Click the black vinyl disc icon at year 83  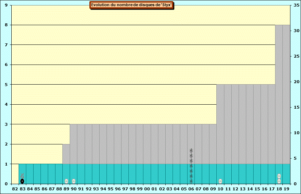pyautogui.click(x=22, y=181)
